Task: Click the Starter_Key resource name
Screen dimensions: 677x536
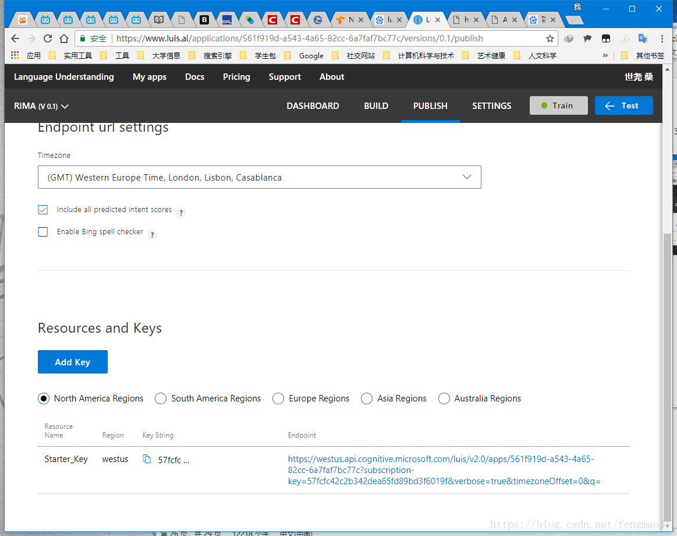Action: point(66,459)
